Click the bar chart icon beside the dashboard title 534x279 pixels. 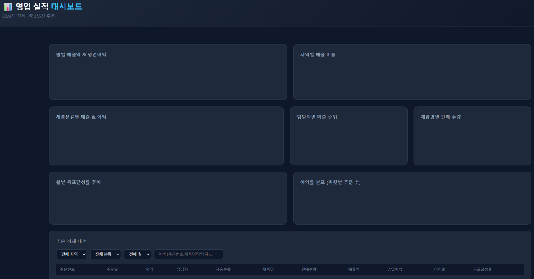(8, 7)
